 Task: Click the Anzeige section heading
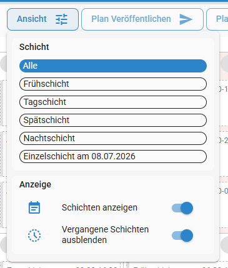pos(35,184)
